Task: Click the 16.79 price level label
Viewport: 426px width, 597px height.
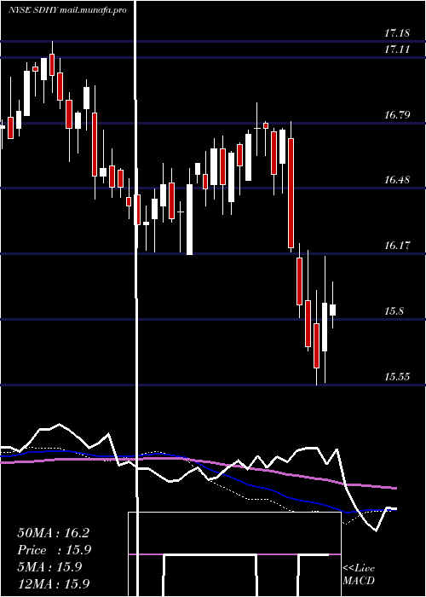Action: (x=397, y=115)
